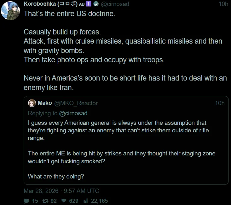Click the verified checkmark badge

(96, 4)
